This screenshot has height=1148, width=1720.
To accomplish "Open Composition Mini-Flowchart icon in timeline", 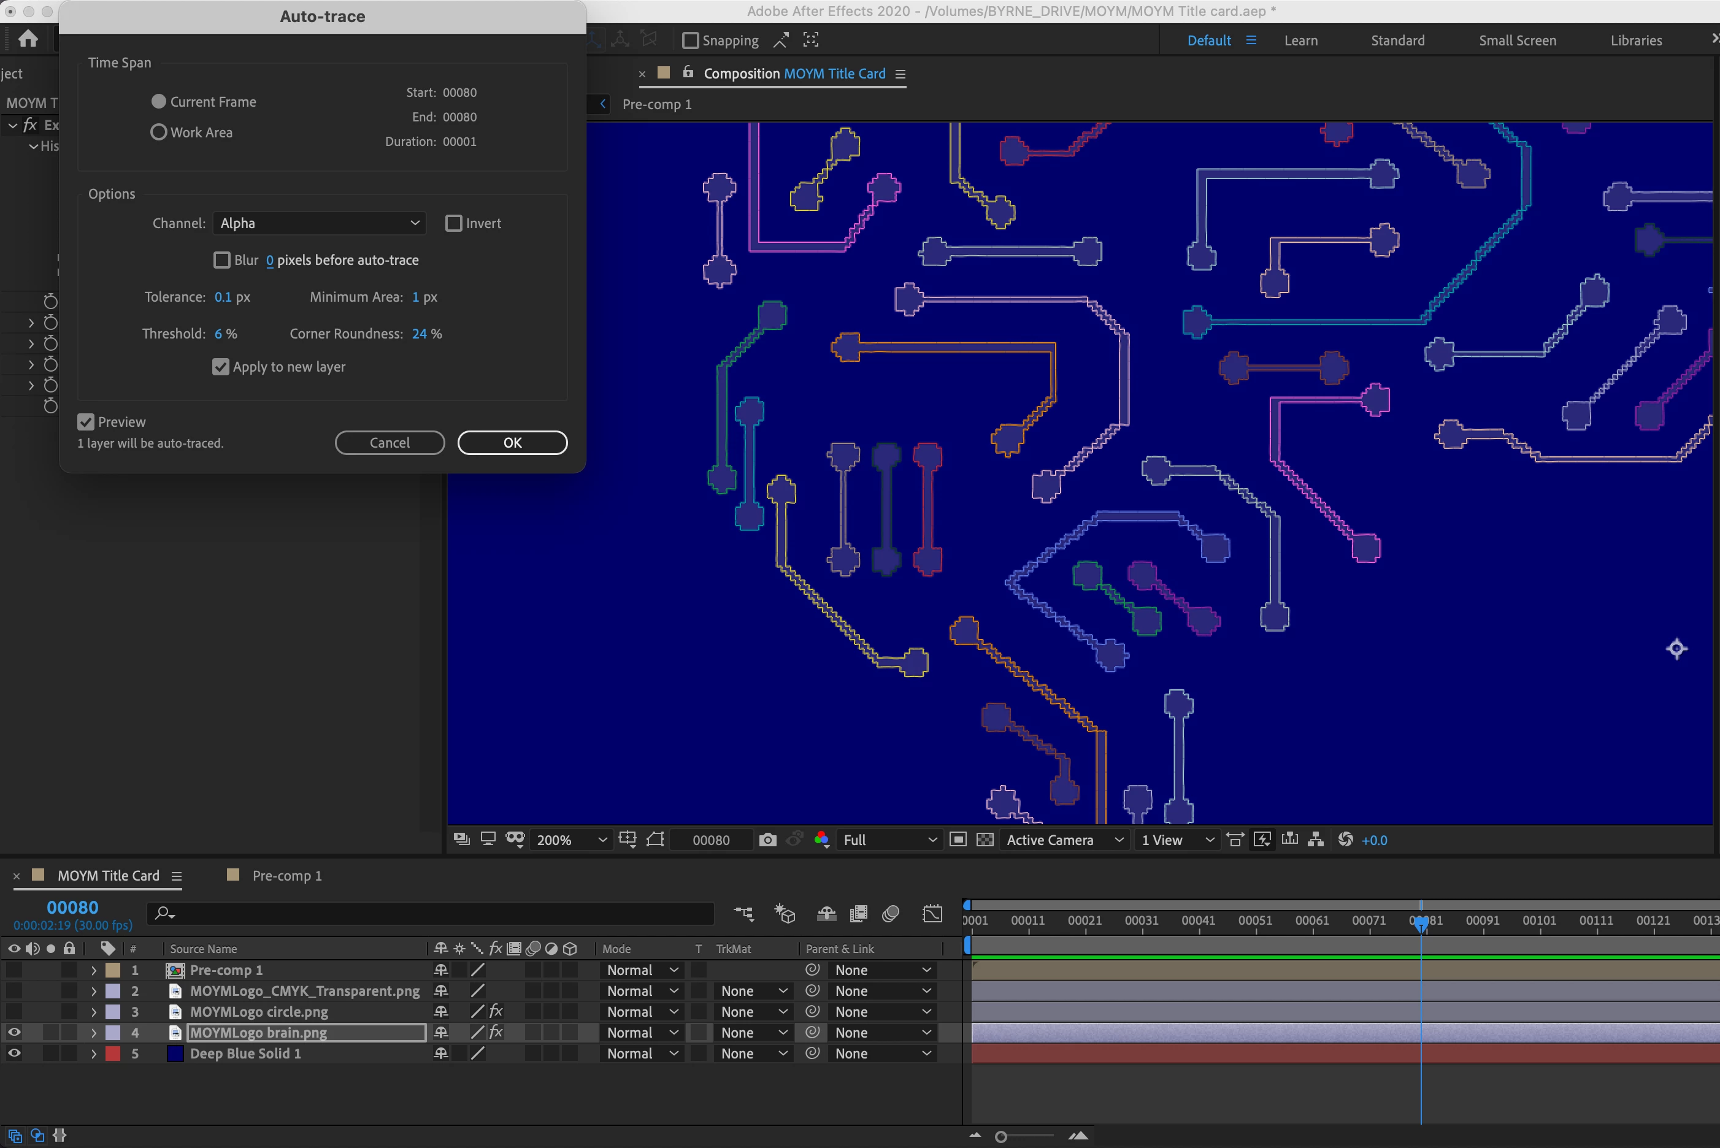I will pyautogui.click(x=744, y=913).
